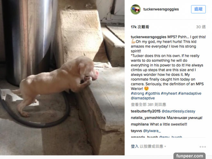Open the #strong hashtag
The image size is (212, 159).
(137, 94)
